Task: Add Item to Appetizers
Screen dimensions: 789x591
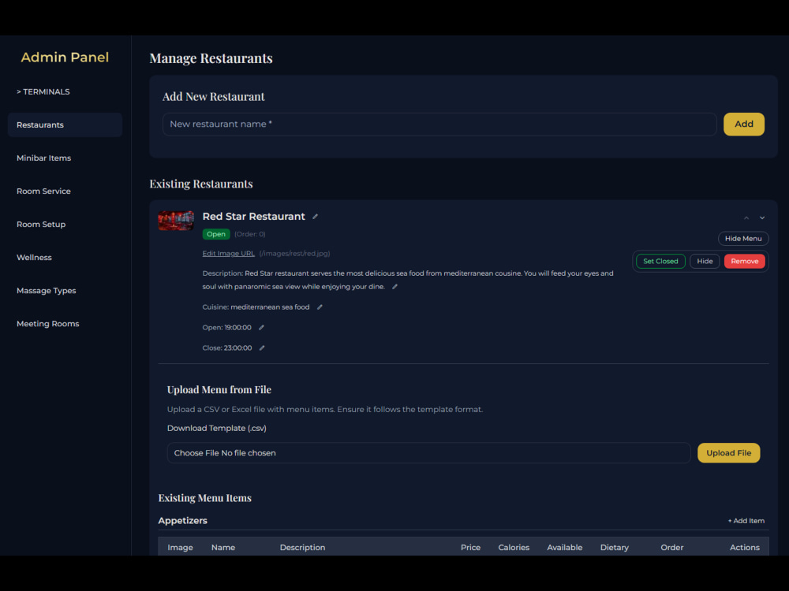Action: click(746, 521)
